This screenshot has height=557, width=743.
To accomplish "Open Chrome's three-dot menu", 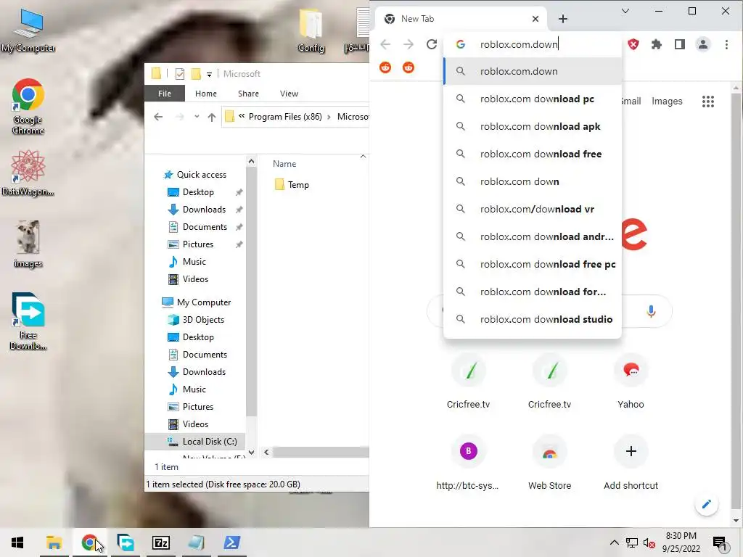I will [x=726, y=44].
